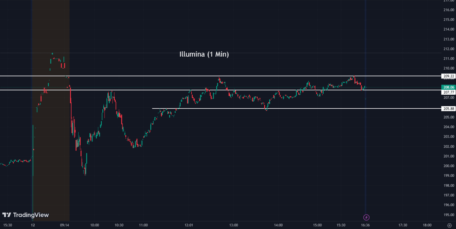Click the 210.00 price axis value
Viewport: 456px width, 229px height.
click(x=449, y=68)
